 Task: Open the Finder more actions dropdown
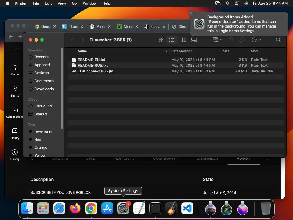(x=256, y=40)
